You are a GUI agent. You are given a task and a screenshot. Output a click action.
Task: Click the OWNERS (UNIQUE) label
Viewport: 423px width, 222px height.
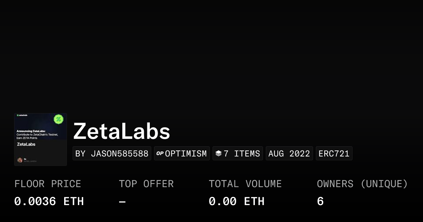pyautogui.click(x=362, y=184)
